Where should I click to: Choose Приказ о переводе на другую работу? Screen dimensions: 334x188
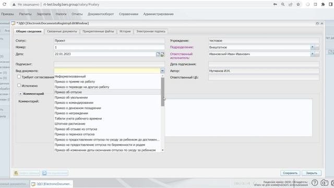[x=108, y=87]
